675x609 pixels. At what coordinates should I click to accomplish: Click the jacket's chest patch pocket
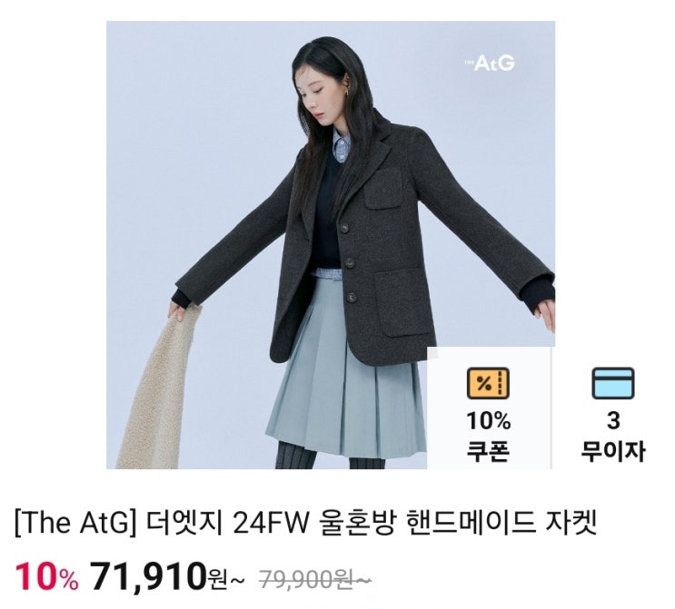pyautogui.click(x=384, y=190)
